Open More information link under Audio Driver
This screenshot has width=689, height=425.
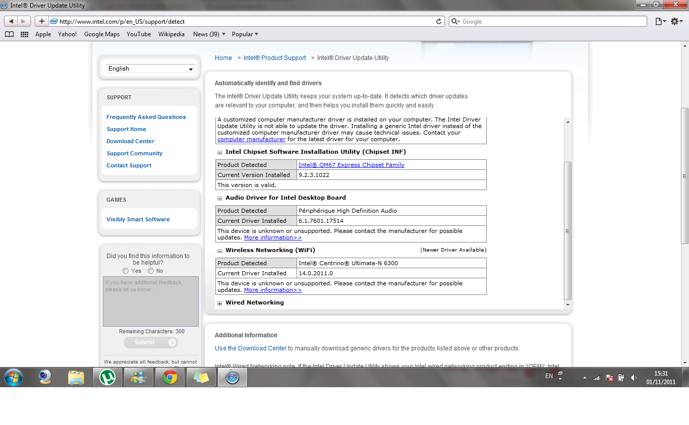click(x=273, y=237)
